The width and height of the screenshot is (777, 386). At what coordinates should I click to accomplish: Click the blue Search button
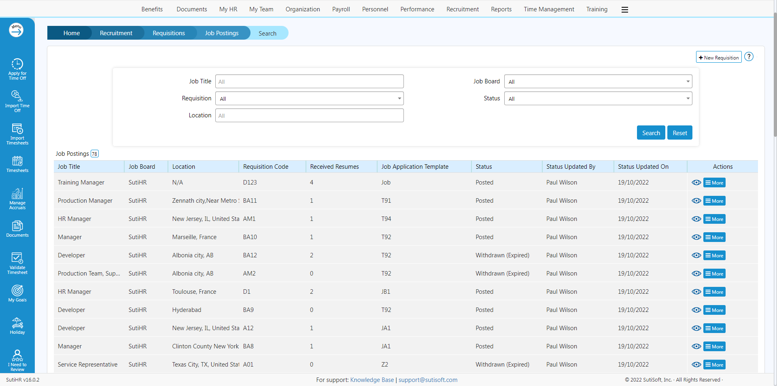pos(651,133)
